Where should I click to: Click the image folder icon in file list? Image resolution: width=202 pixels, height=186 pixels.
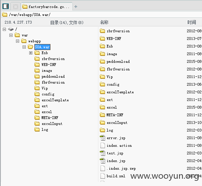click(x=103, y=54)
